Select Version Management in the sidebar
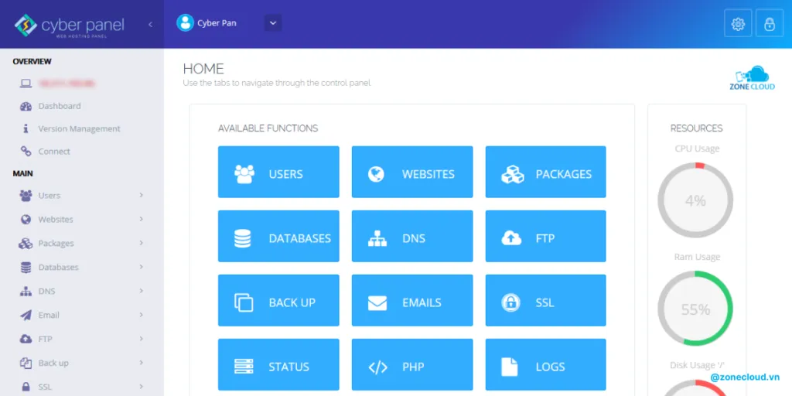 click(x=79, y=129)
